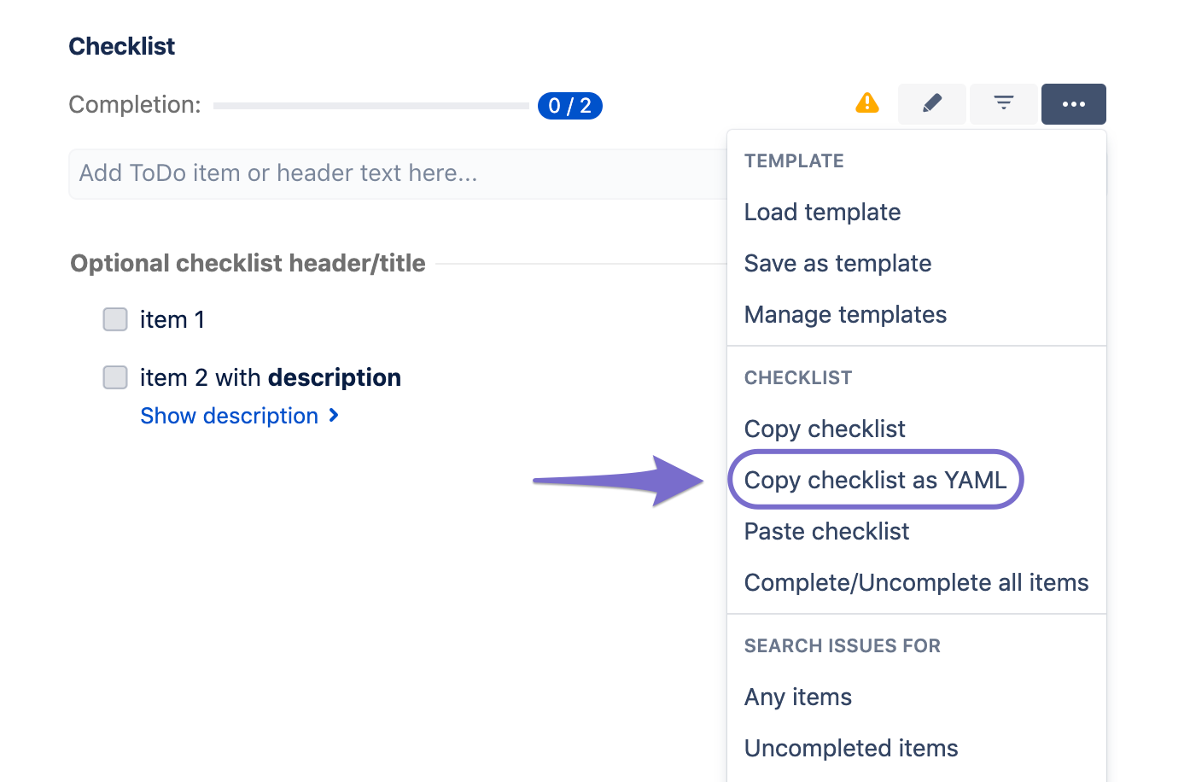Toggle the three-dots more actions button
This screenshot has width=1190, height=782.
tap(1074, 104)
